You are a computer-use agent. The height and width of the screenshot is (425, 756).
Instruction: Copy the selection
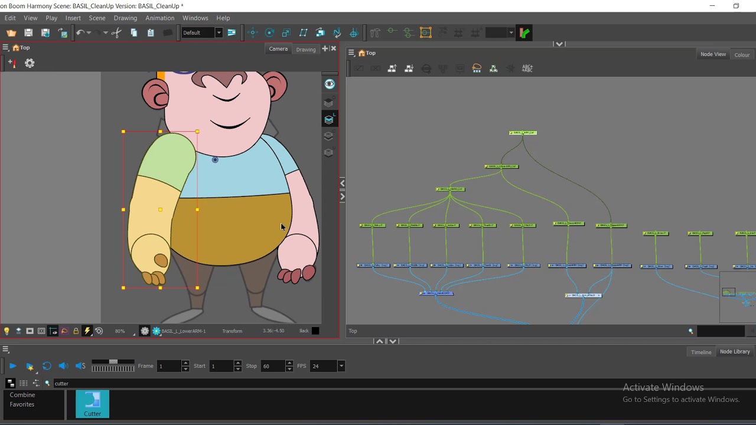133,32
